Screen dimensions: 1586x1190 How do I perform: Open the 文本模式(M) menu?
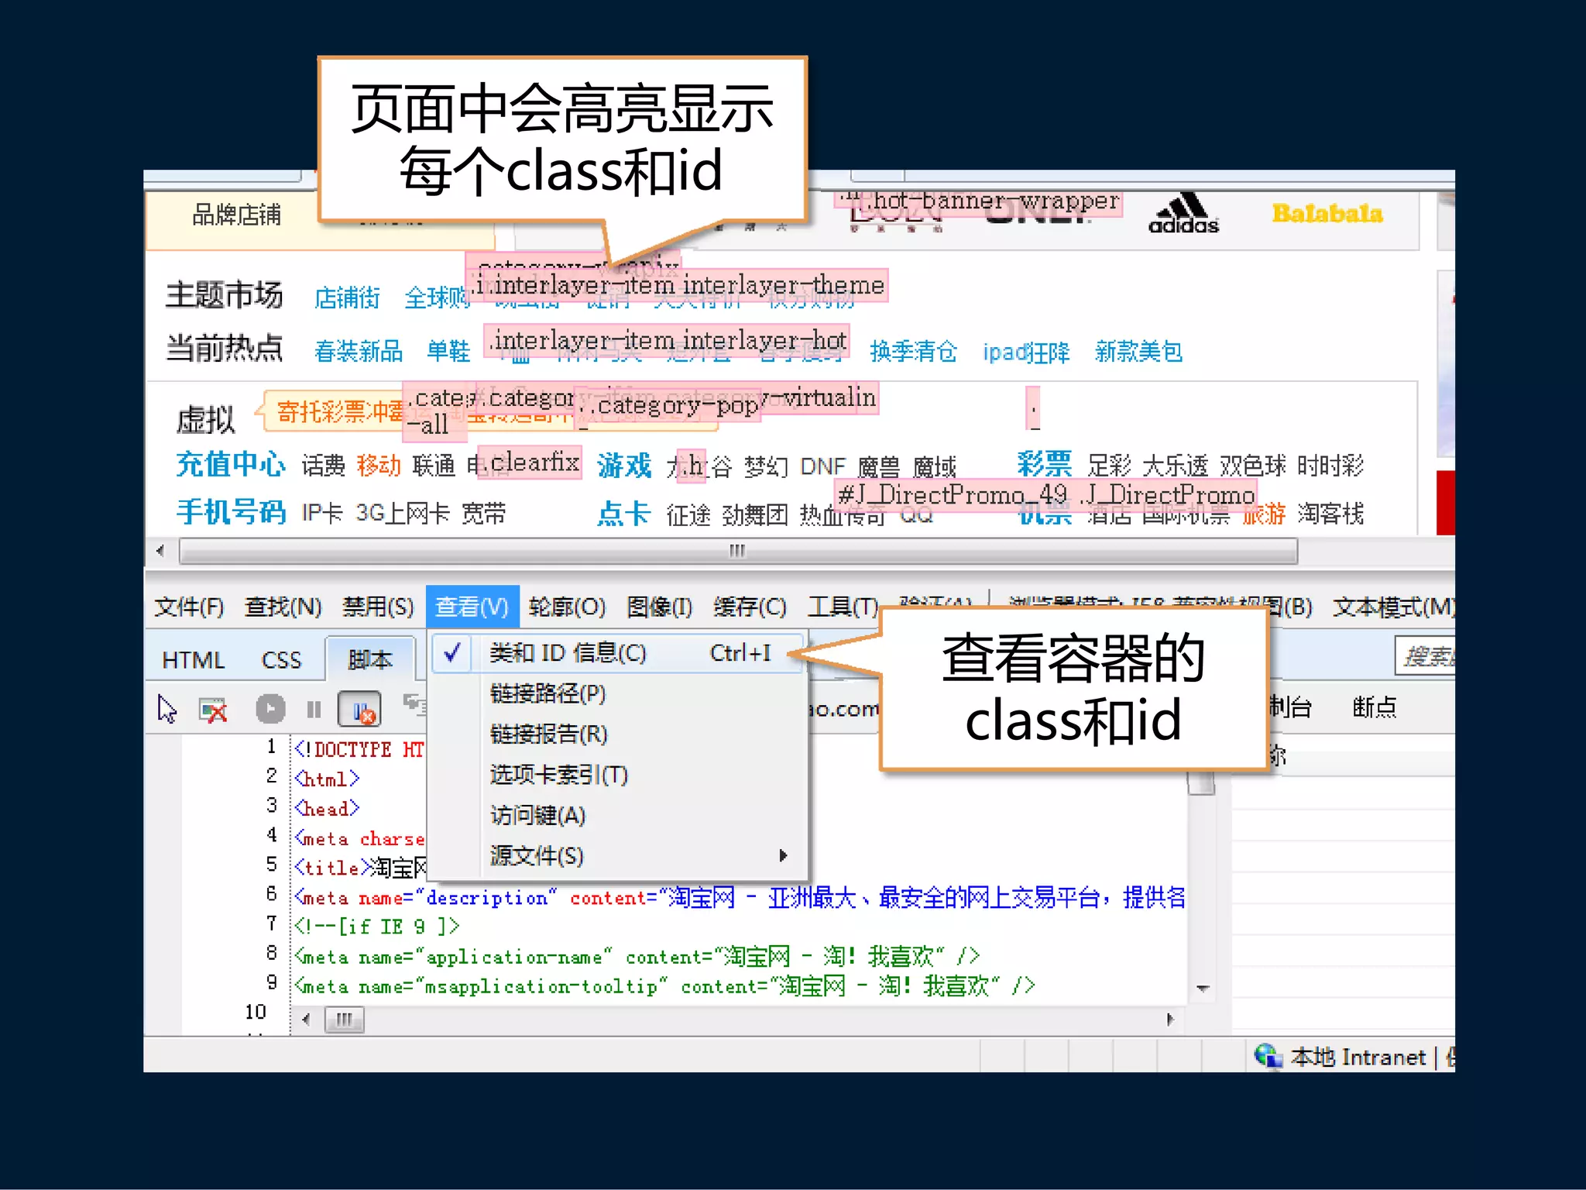pyautogui.click(x=1393, y=607)
